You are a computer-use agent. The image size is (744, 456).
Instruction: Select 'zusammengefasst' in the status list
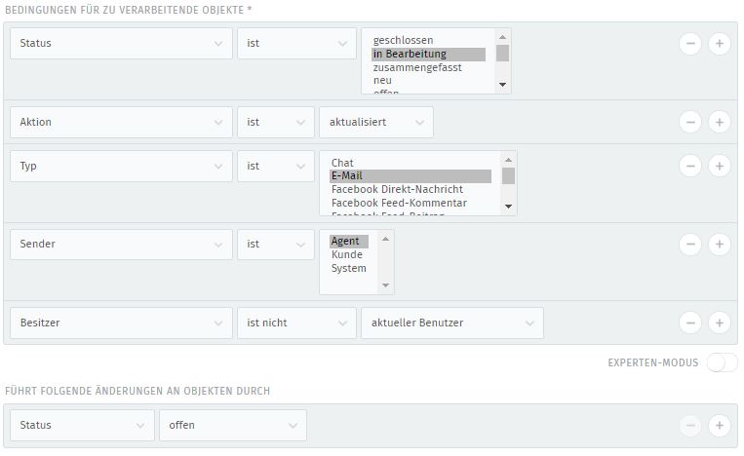[417, 67]
